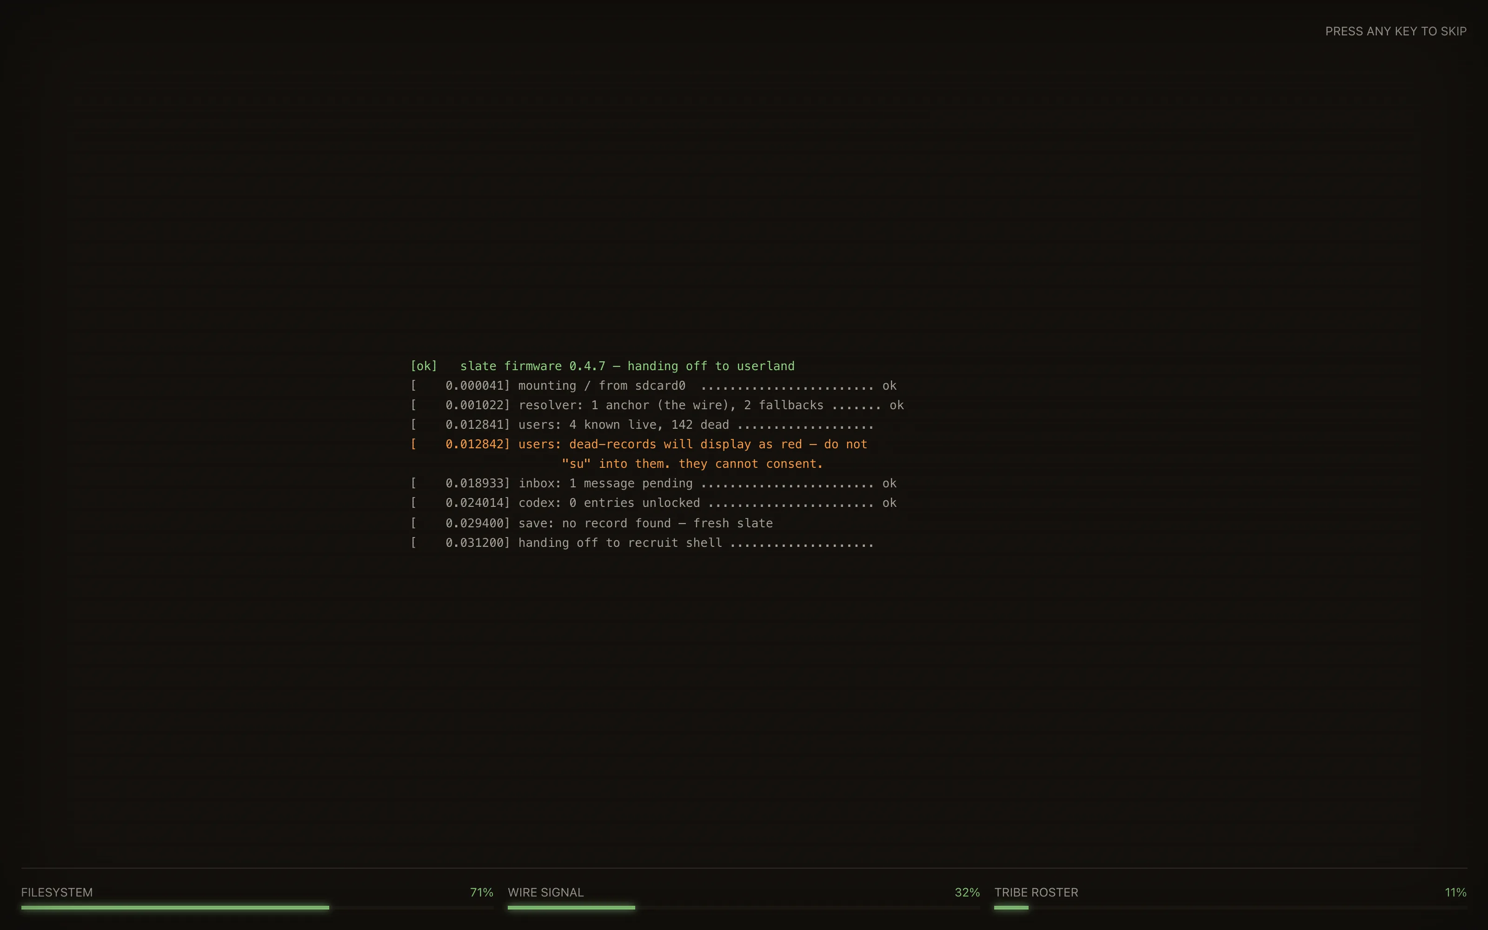1488x930 pixels.
Task: Select the FILESYSTEM label
Action: 57,892
